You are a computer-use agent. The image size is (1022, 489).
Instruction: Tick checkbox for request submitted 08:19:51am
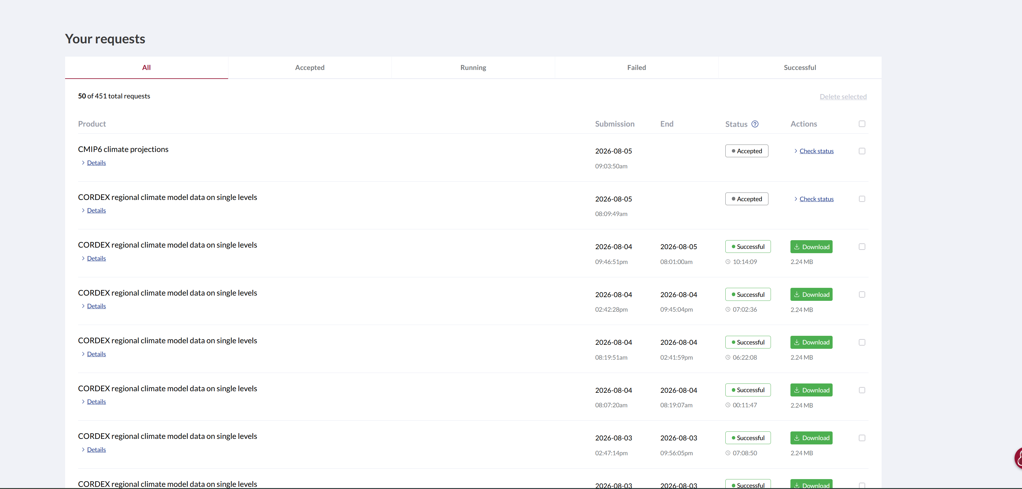tap(862, 342)
